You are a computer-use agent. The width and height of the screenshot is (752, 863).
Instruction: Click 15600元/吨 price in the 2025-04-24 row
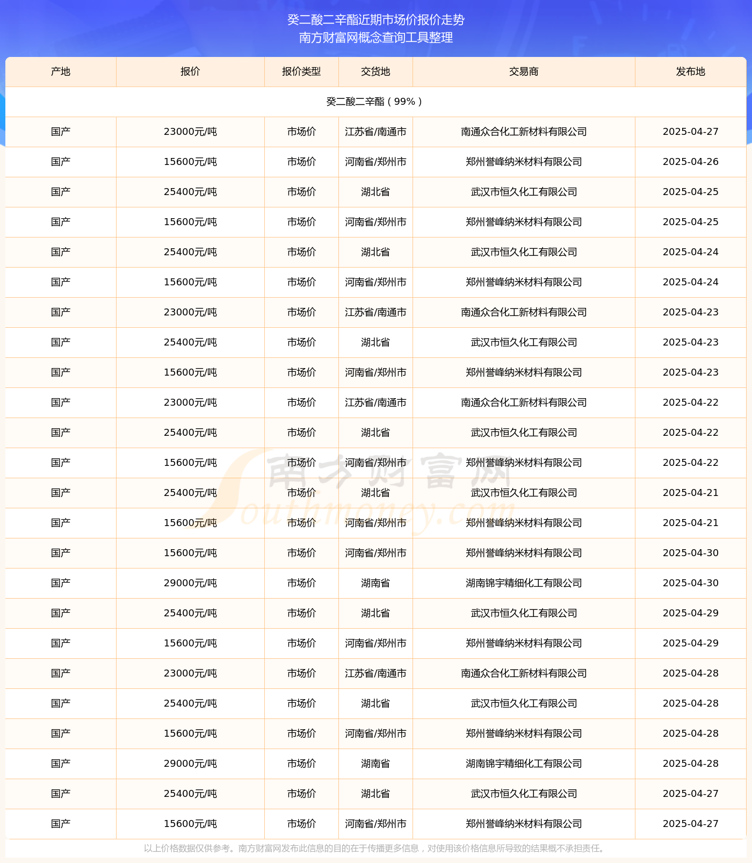click(x=190, y=282)
